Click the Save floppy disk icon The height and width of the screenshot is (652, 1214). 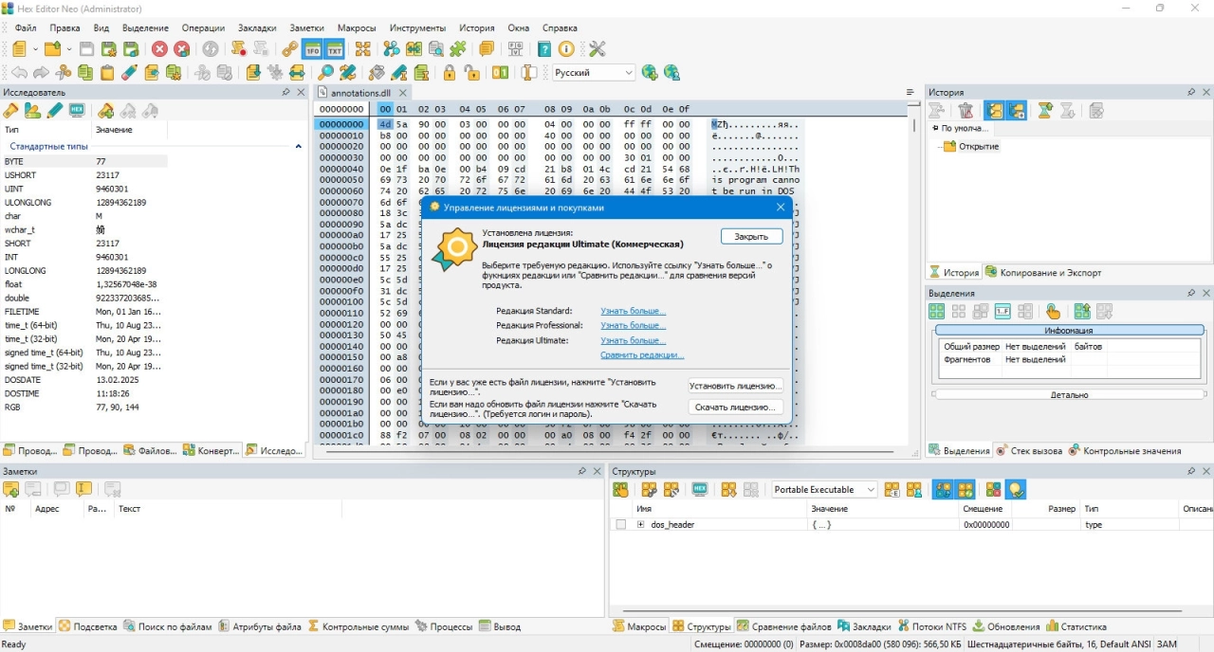(86, 49)
